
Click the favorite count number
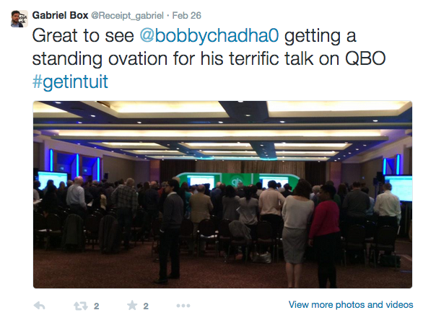point(146,306)
